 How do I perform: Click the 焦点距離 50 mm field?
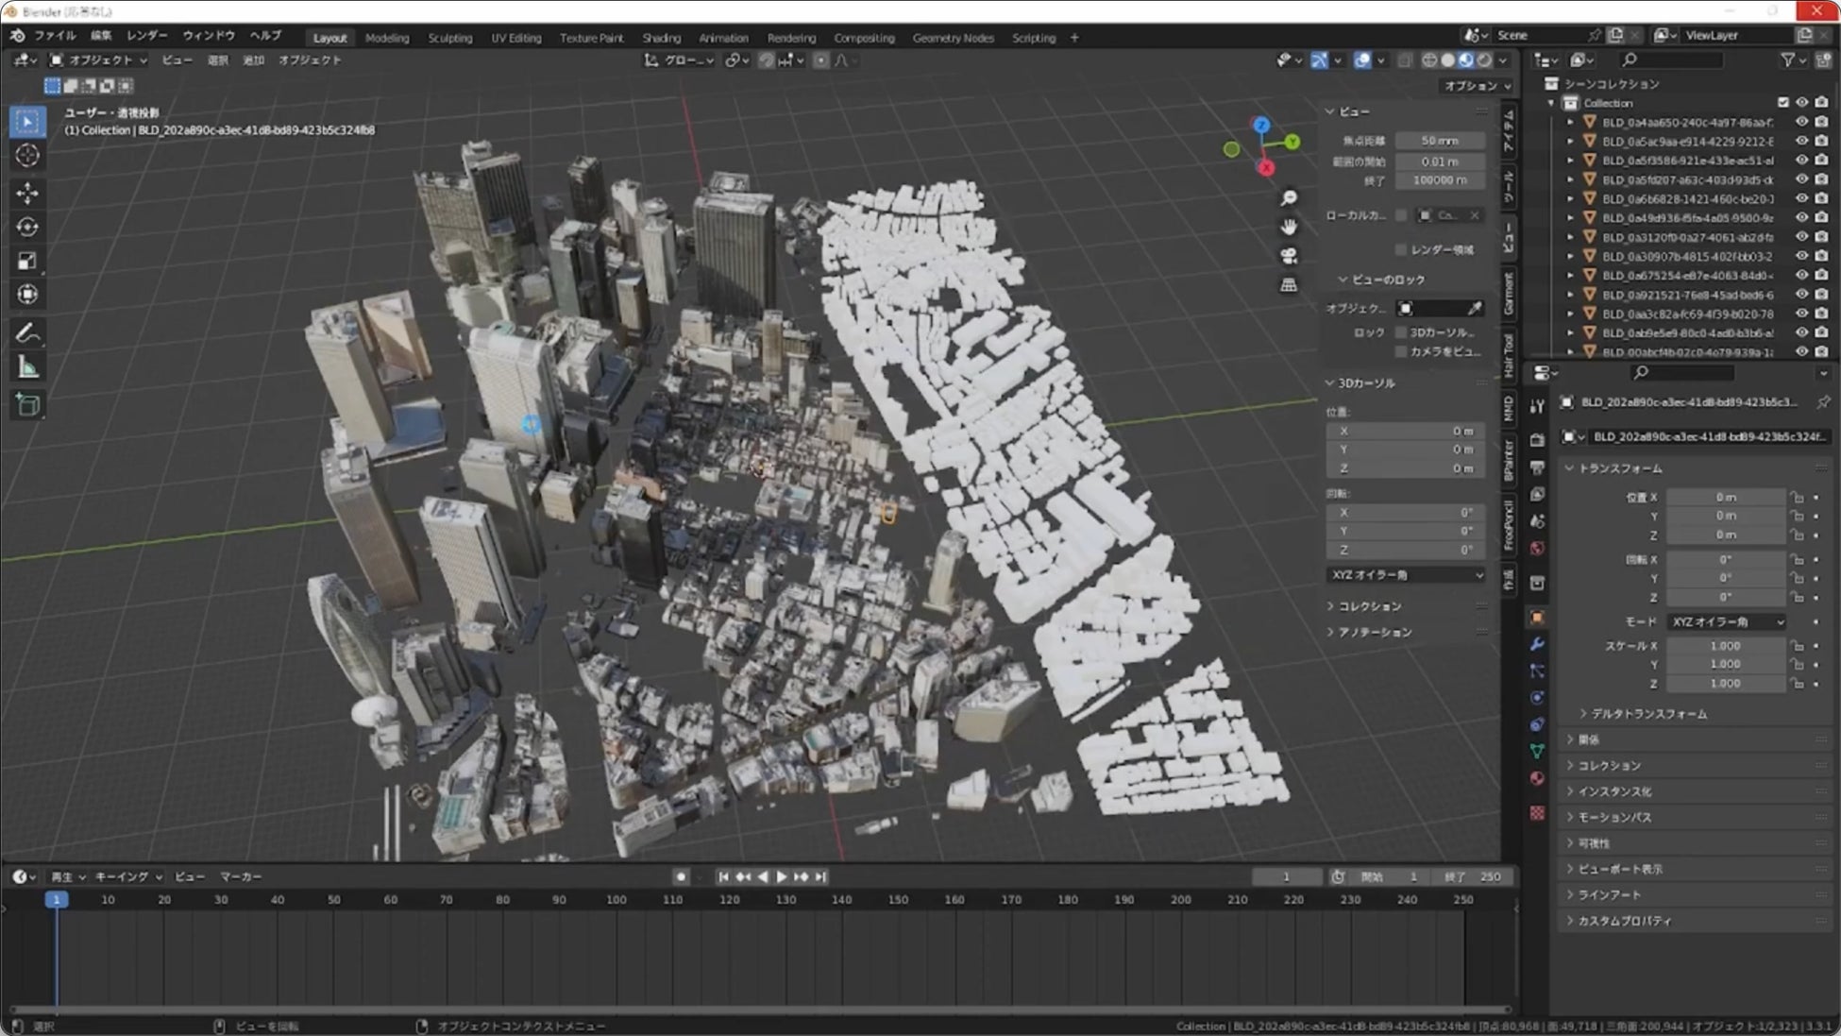[1439, 141]
